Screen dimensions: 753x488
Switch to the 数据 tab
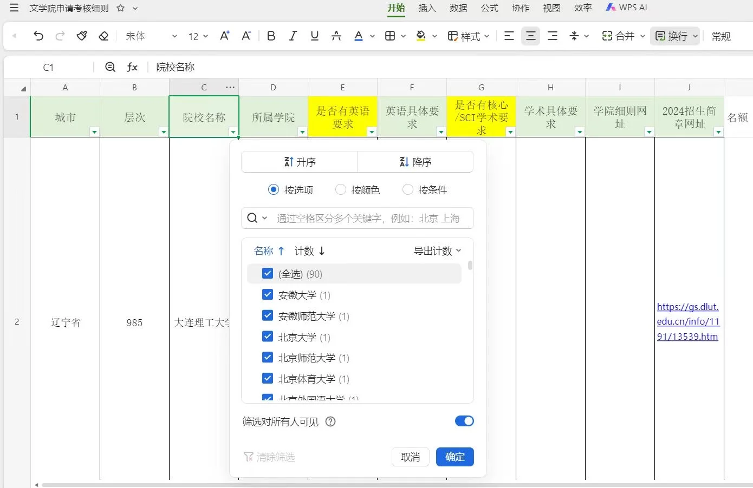[458, 8]
